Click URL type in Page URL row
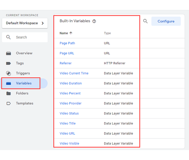Image resolution: width=189 pixels, height=160 pixels. (x=107, y=53)
